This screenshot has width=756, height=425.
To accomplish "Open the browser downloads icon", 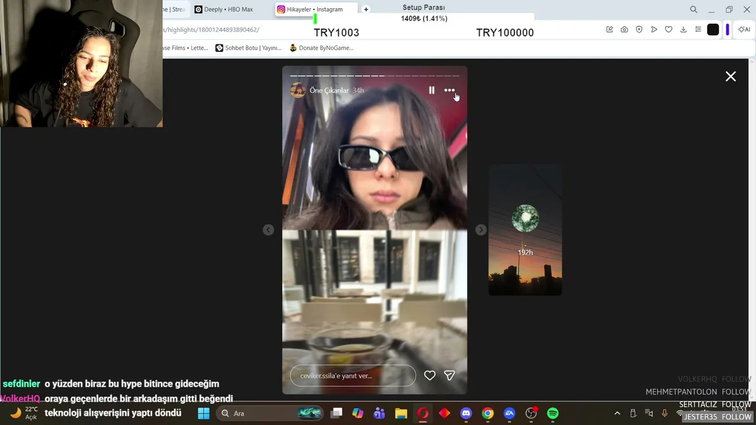I will (683, 30).
